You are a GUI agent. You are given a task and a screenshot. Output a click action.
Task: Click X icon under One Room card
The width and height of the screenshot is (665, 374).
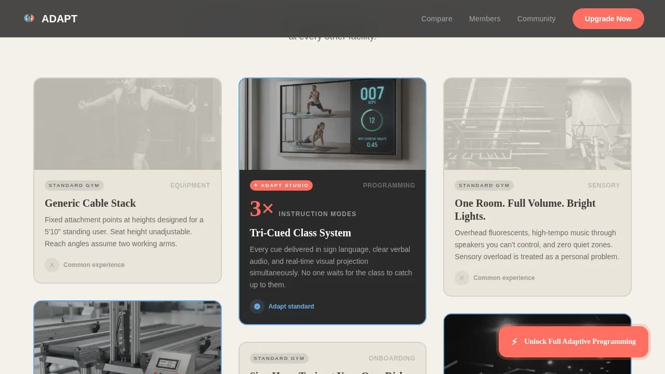tap(461, 278)
